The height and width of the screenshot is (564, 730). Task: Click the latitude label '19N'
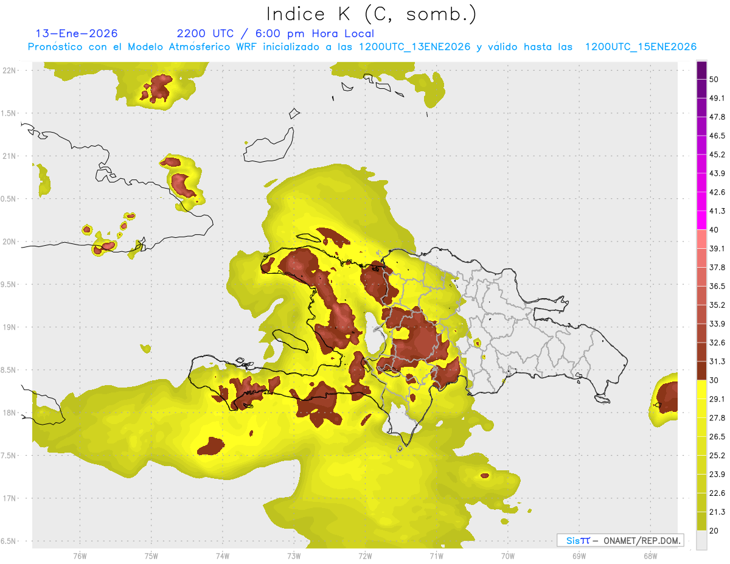pyautogui.click(x=10, y=327)
